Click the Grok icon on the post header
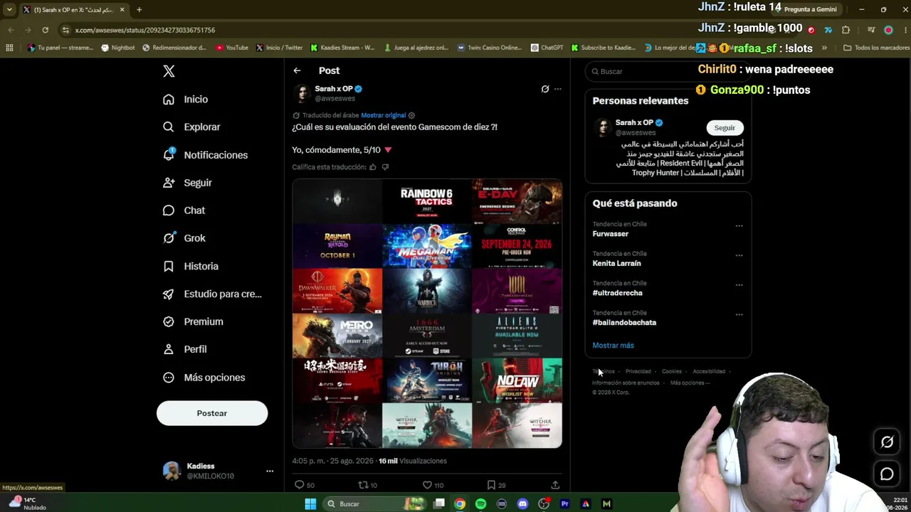Image resolution: width=911 pixels, height=512 pixels. click(545, 89)
